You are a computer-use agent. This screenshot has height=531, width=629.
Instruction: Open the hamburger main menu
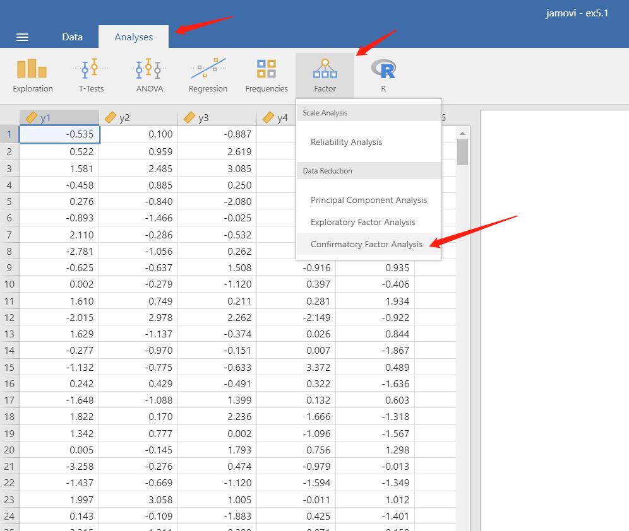[22, 37]
